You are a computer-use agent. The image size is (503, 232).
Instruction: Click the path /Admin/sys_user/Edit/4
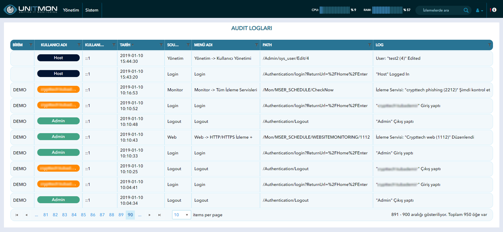click(286, 58)
